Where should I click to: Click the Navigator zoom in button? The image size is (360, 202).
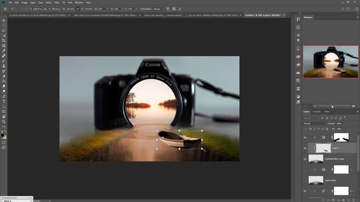354,106
